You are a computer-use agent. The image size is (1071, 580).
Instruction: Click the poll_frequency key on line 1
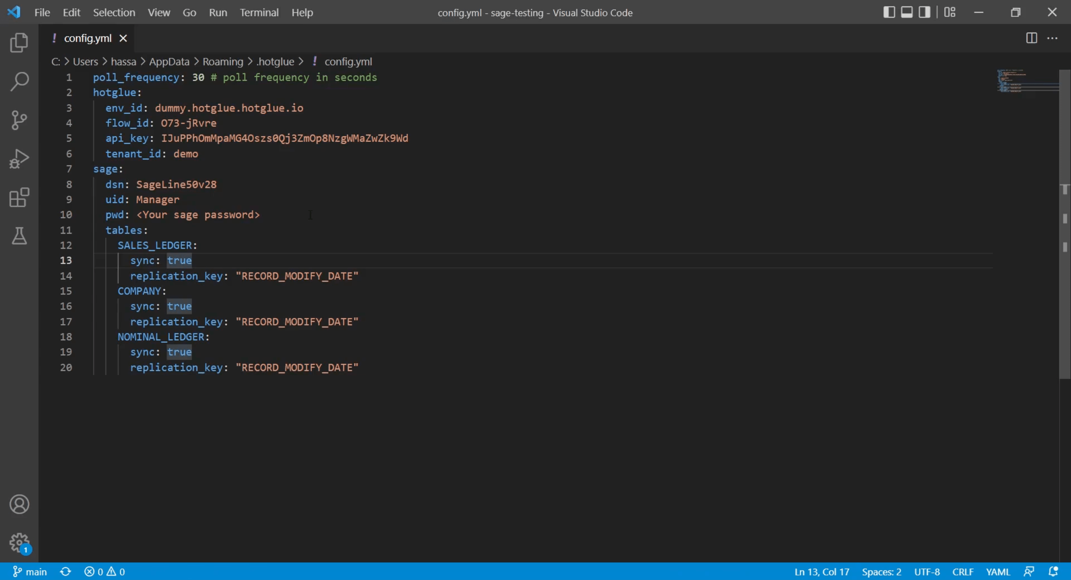click(x=136, y=77)
